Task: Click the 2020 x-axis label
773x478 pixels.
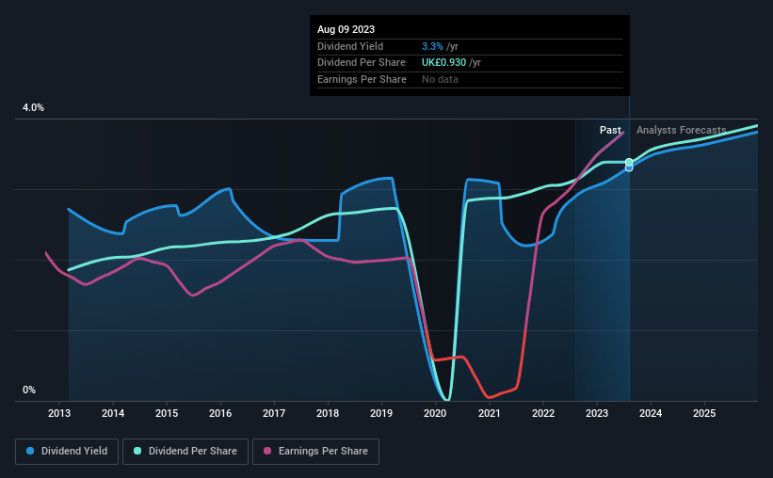Action: pos(435,413)
